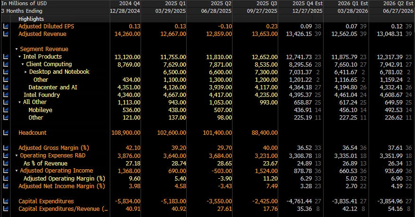Select the 06/27/2026 period ending date

pos(398,11)
